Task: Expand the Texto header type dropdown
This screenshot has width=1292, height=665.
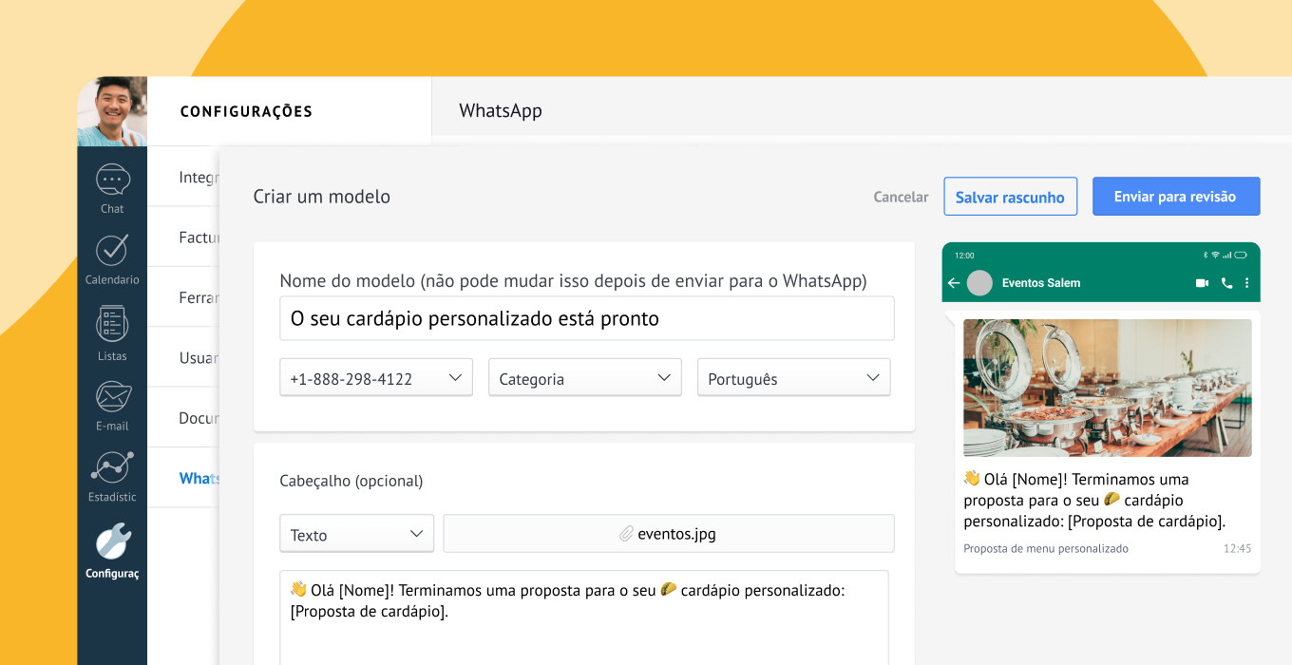Action: coord(357,533)
